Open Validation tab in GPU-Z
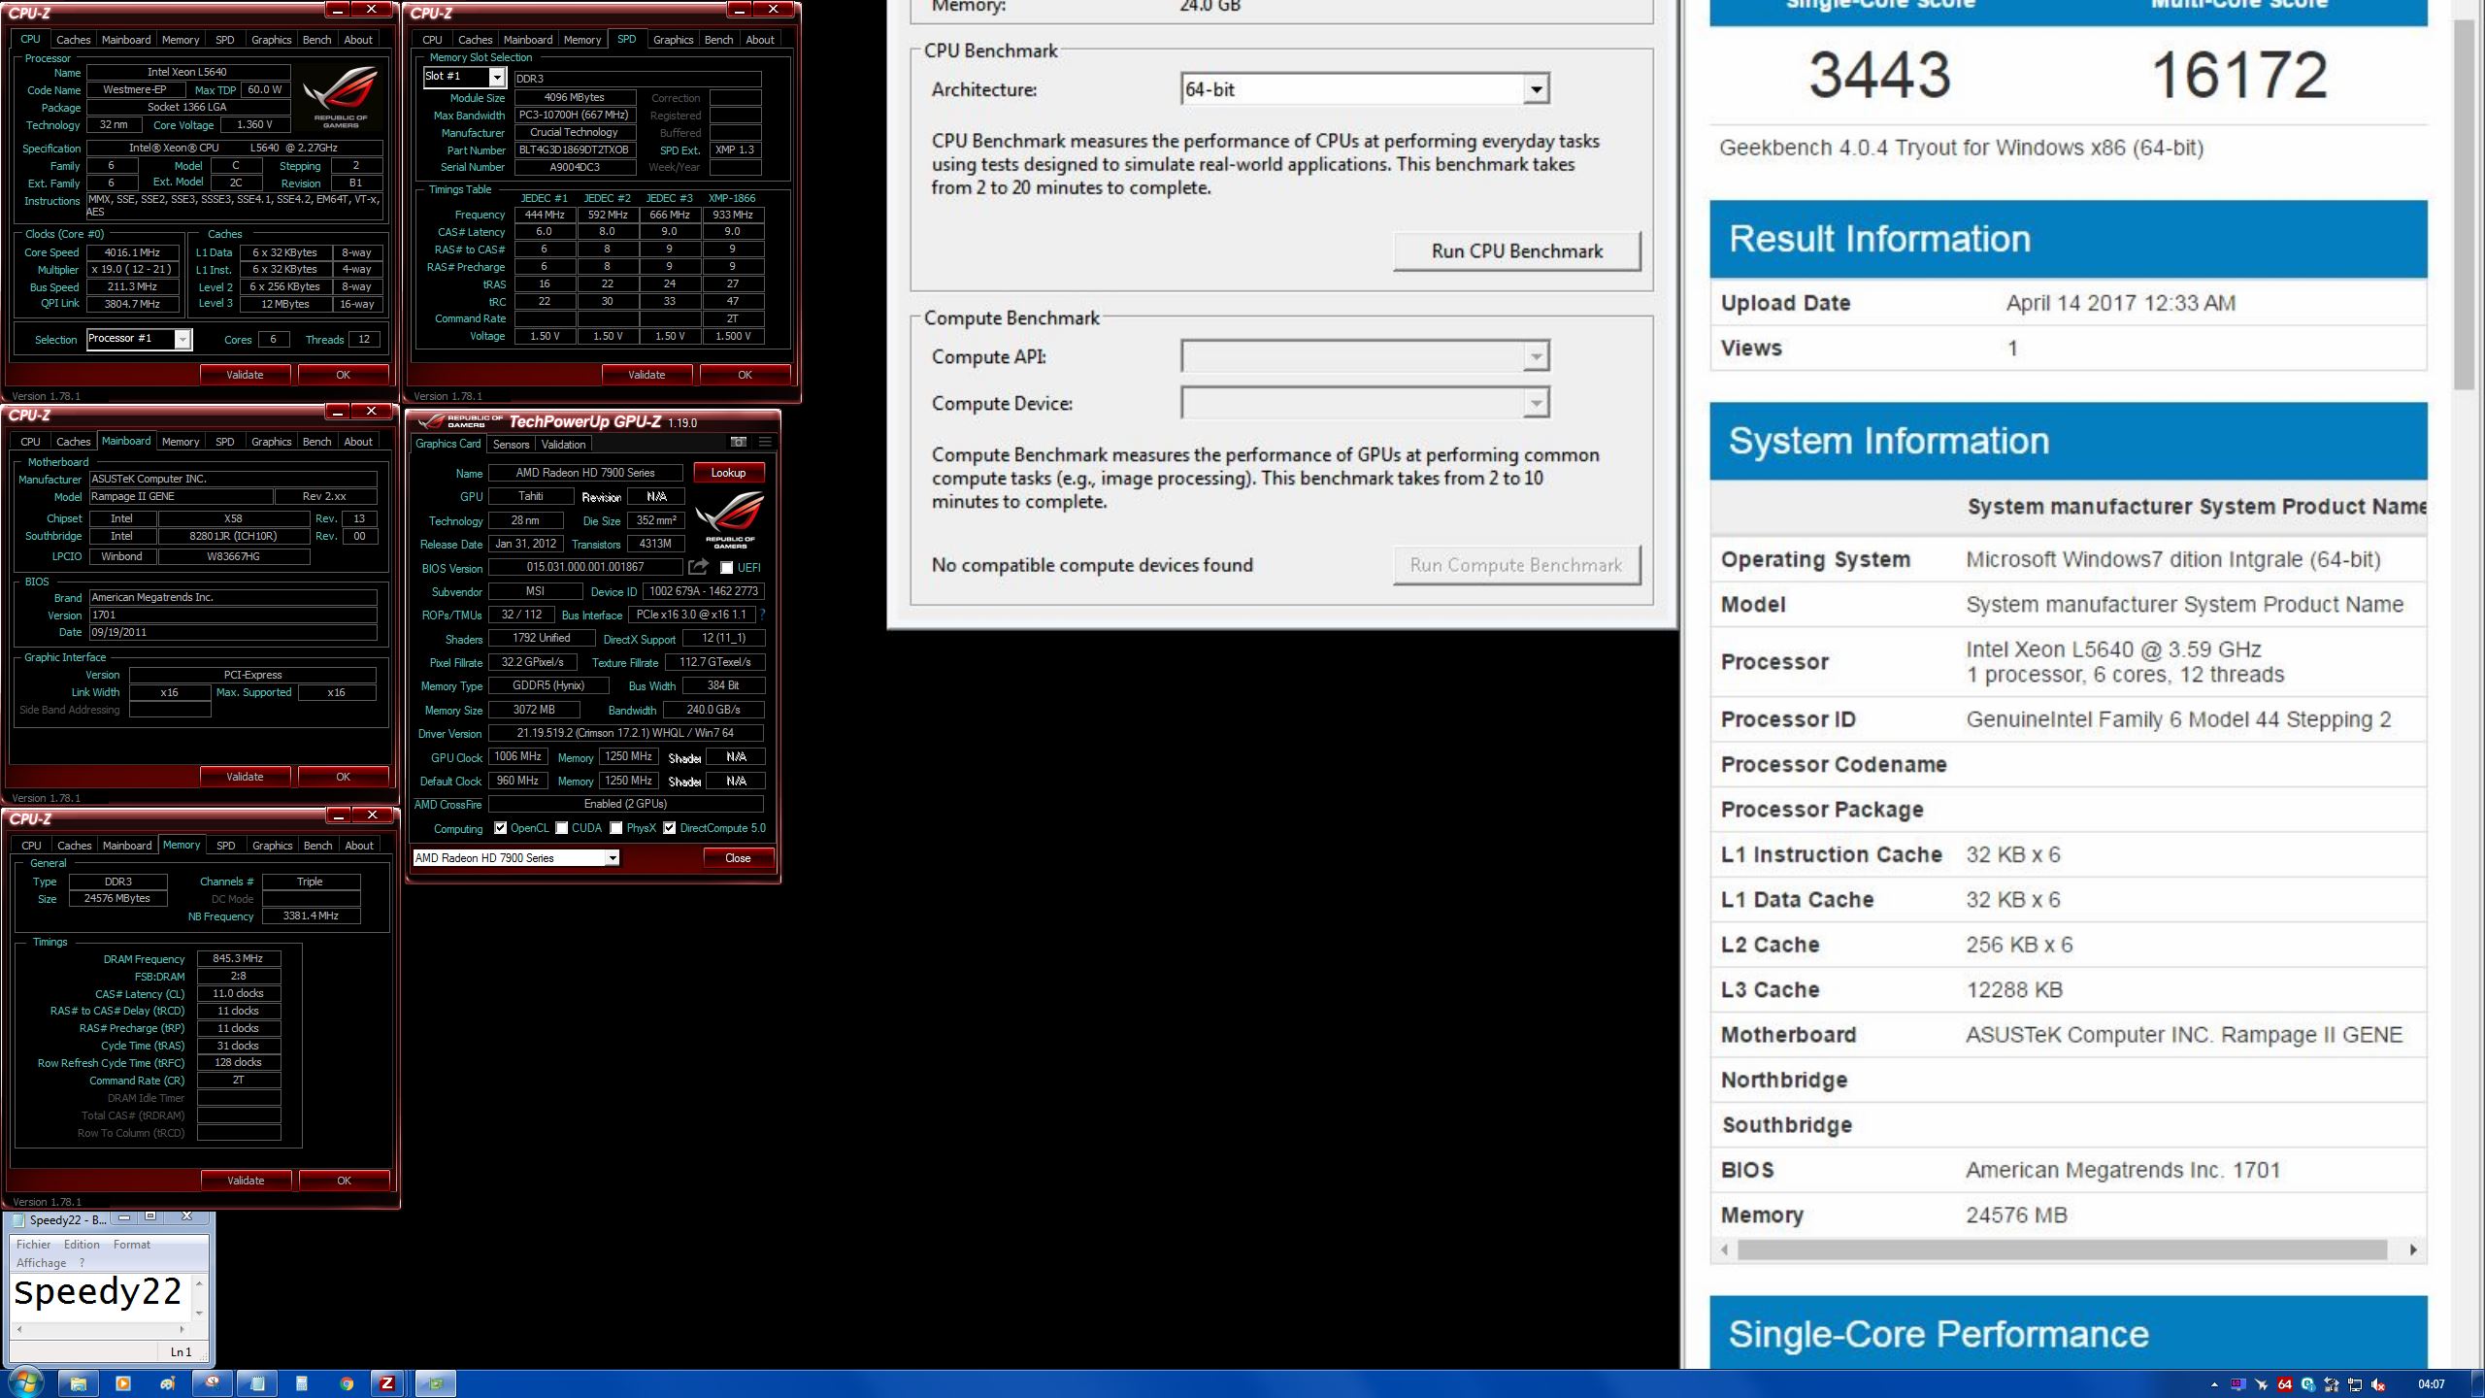 click(x=563, y=445)
